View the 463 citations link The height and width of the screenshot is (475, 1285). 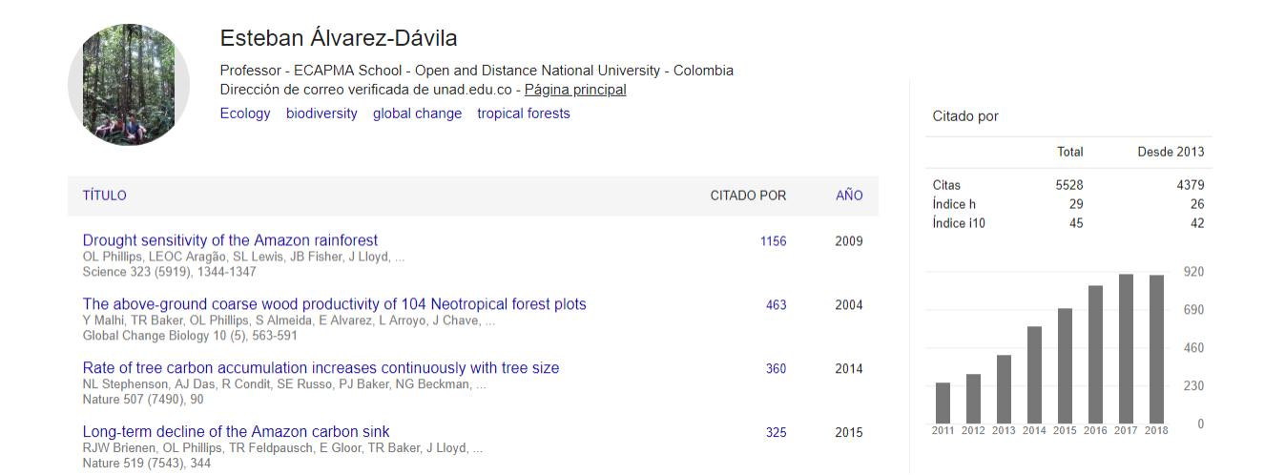(777, 305)
